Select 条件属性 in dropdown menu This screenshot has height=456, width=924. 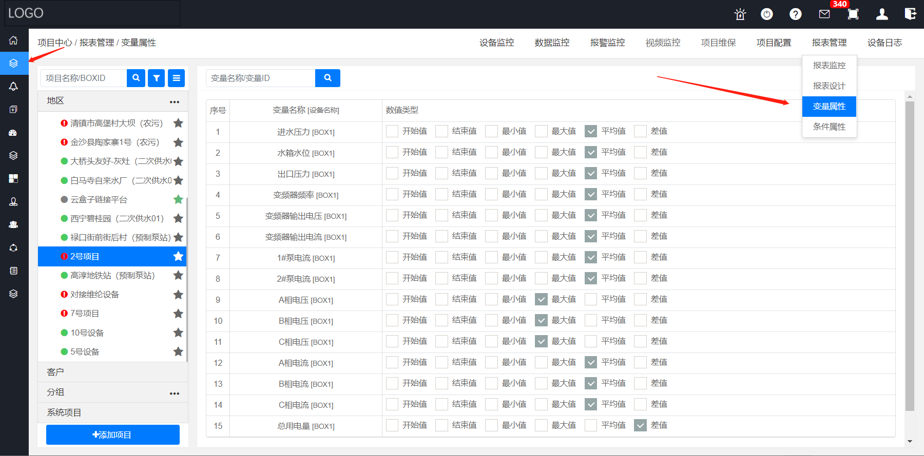[829, 127]
